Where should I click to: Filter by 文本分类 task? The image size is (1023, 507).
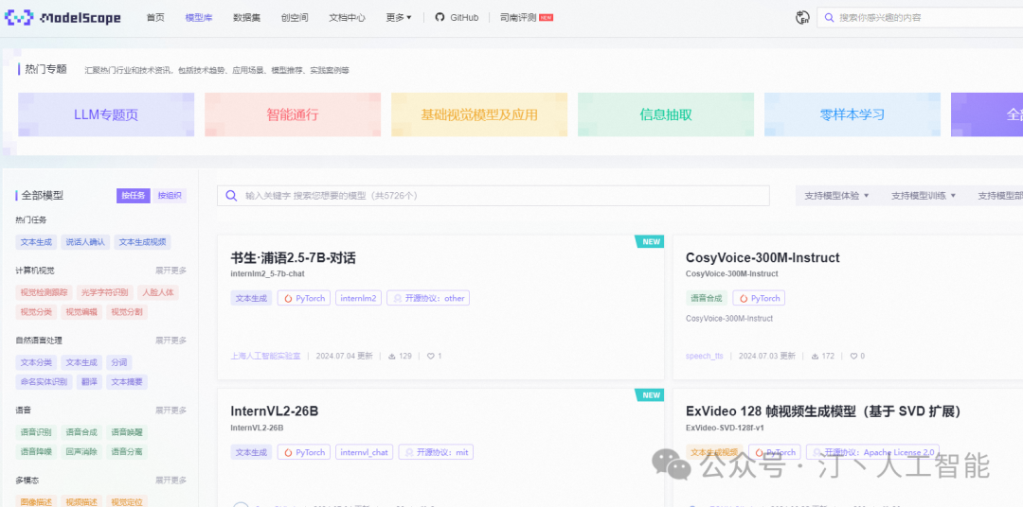pyautogui.click(x=36, y=362)
